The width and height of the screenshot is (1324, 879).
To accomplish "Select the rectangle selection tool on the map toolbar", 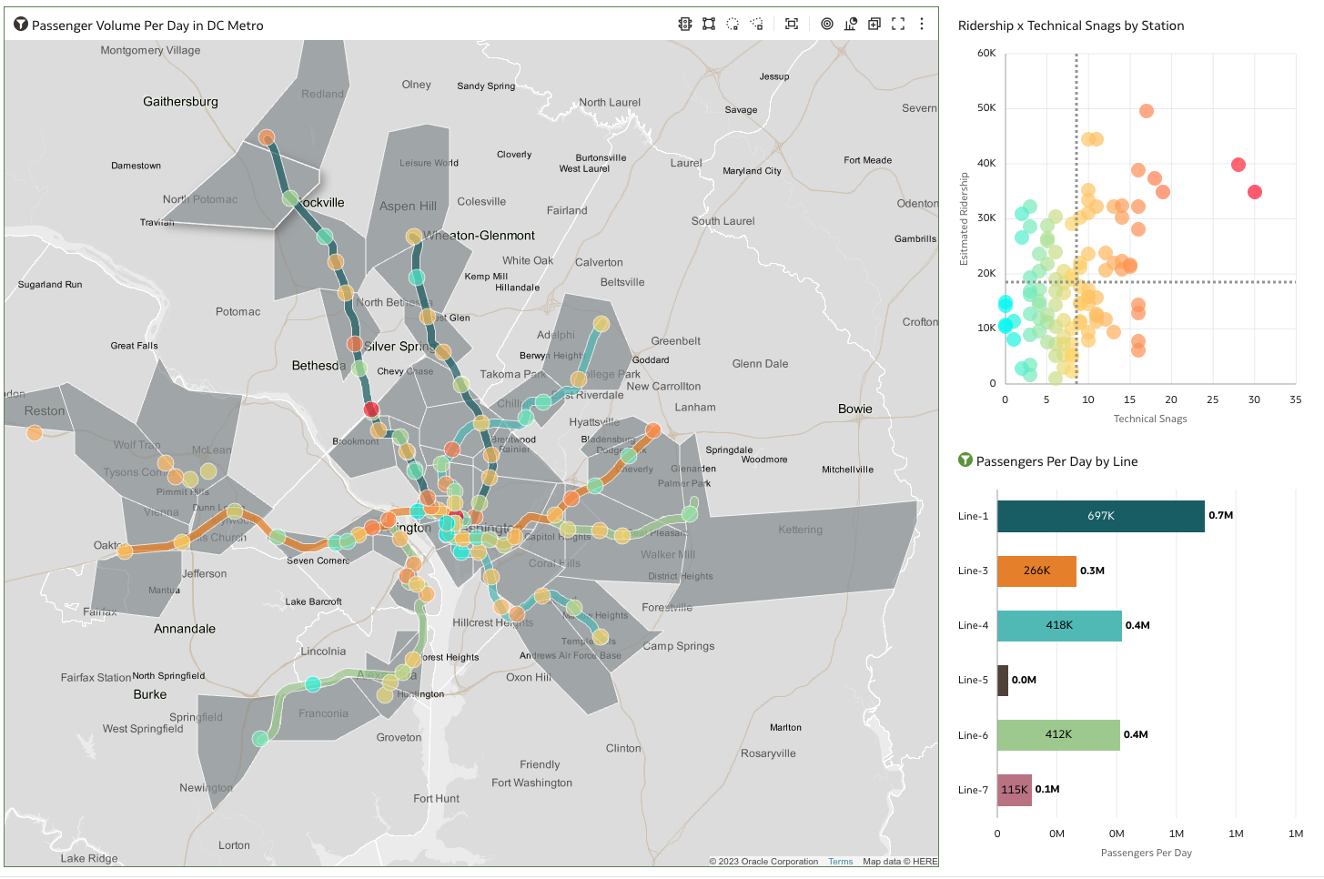I will click(709, 24).
